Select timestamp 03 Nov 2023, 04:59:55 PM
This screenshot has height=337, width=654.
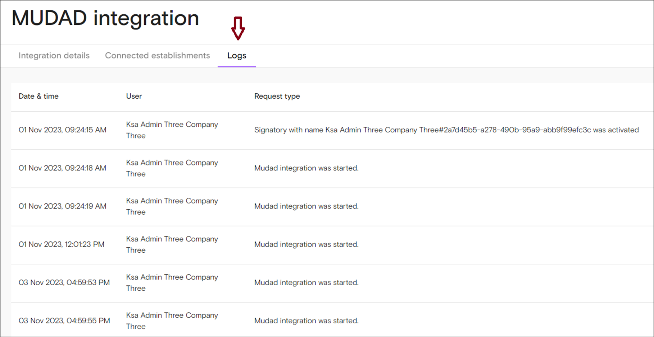(x=64, y=320)
